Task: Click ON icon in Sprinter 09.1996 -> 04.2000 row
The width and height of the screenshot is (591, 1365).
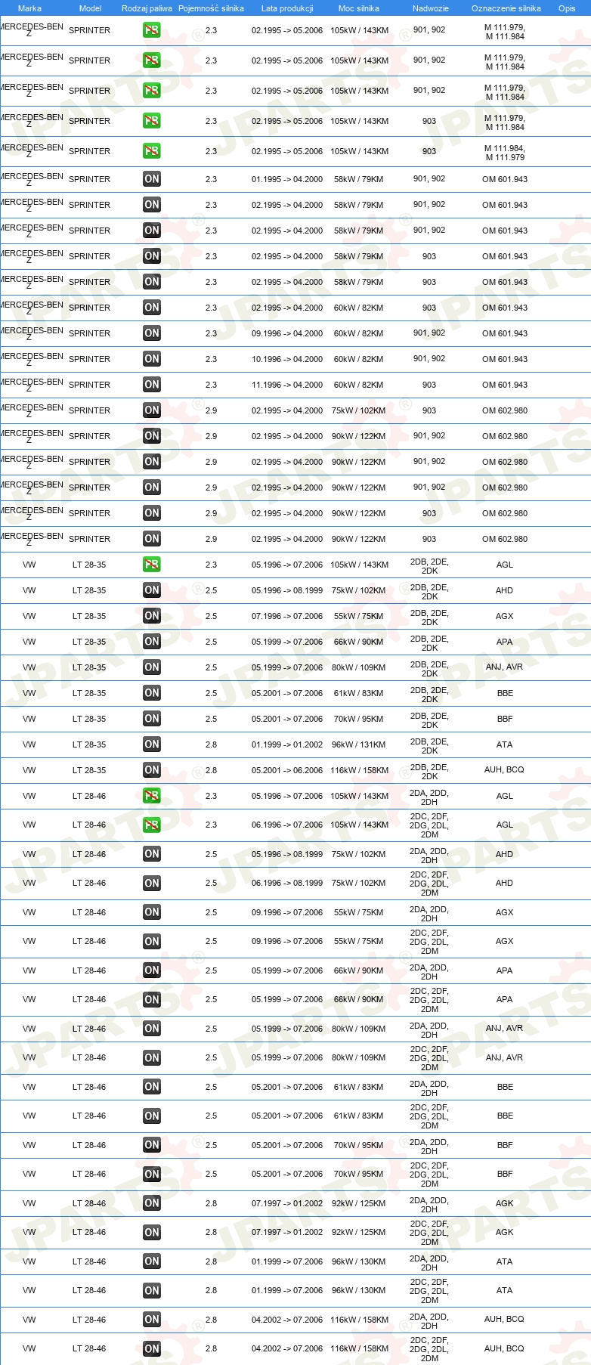Action: point(152,333)
